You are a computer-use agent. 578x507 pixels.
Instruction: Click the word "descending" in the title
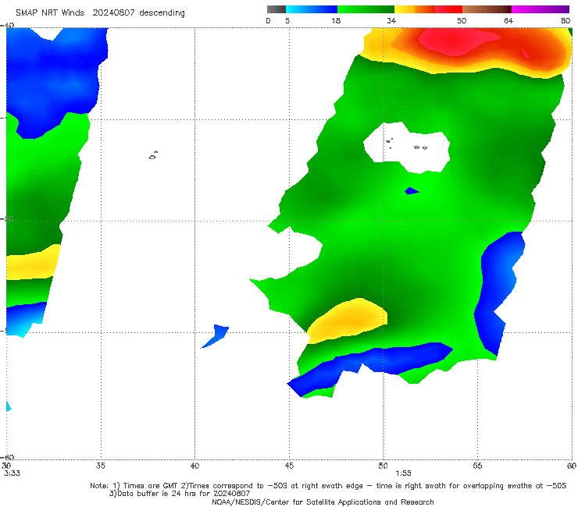coord(162,13)
